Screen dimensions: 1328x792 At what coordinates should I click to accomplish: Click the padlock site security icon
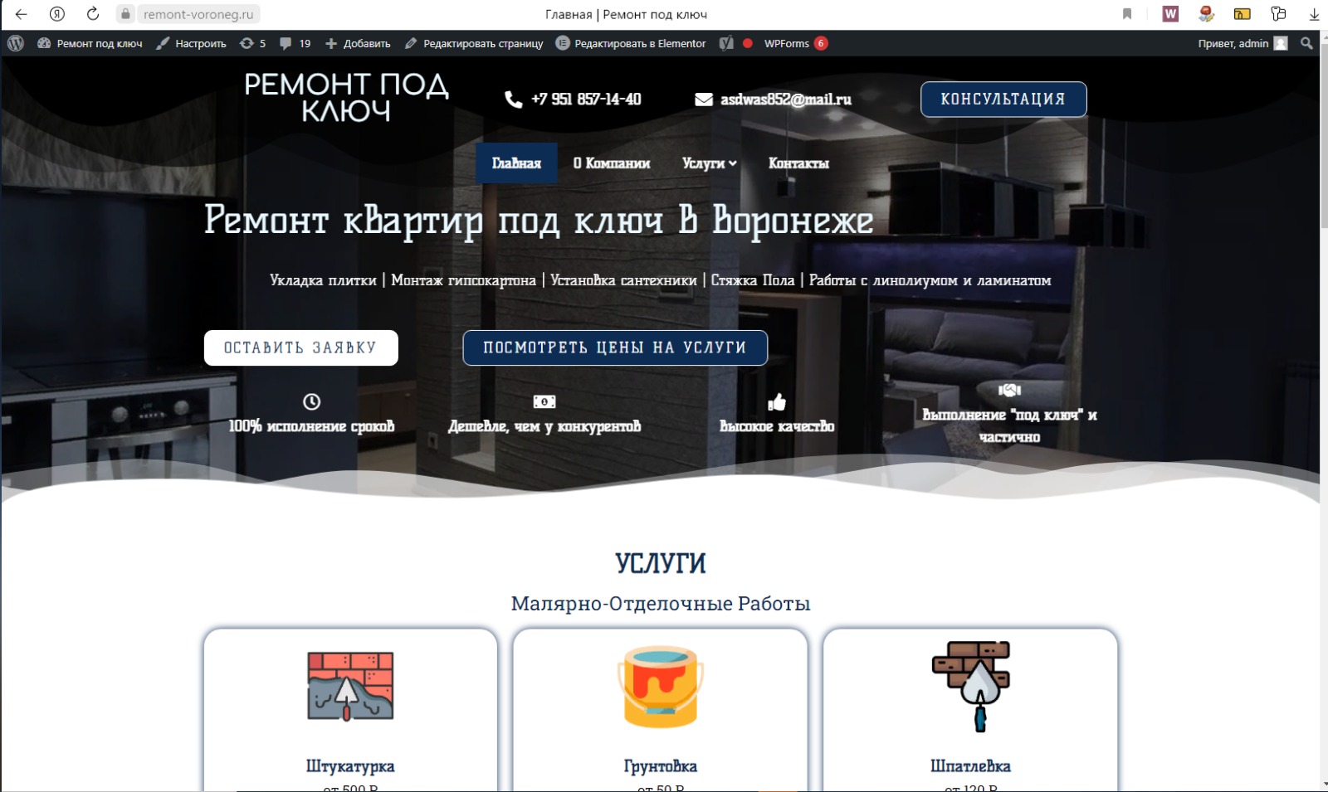126,14
